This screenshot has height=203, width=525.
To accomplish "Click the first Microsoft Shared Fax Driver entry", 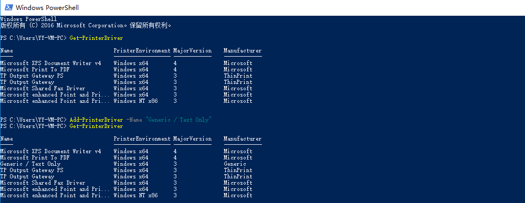I will (43, 88).
